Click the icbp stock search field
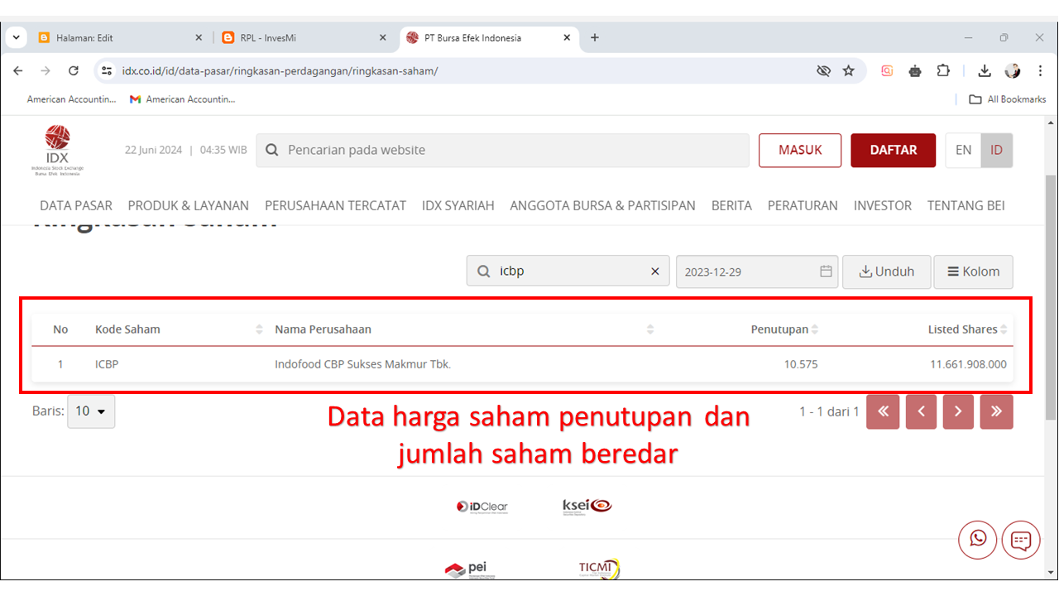 (x=568, y=272)
